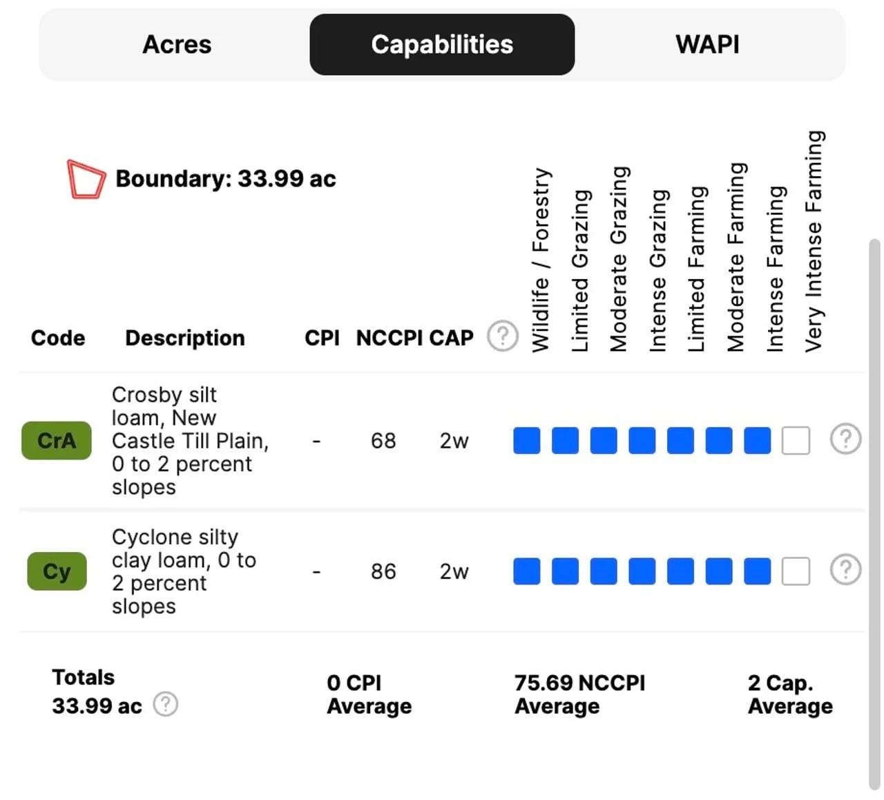Open help icon beside Totals acreage
The width and height of the screenshot is (884, 800).
point(166,704)
